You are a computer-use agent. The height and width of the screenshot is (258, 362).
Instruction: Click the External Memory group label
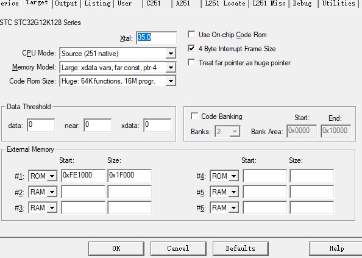point(30,149)
